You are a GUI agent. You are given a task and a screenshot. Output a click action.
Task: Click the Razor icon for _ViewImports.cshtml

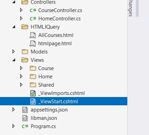(x=33, y=93)
